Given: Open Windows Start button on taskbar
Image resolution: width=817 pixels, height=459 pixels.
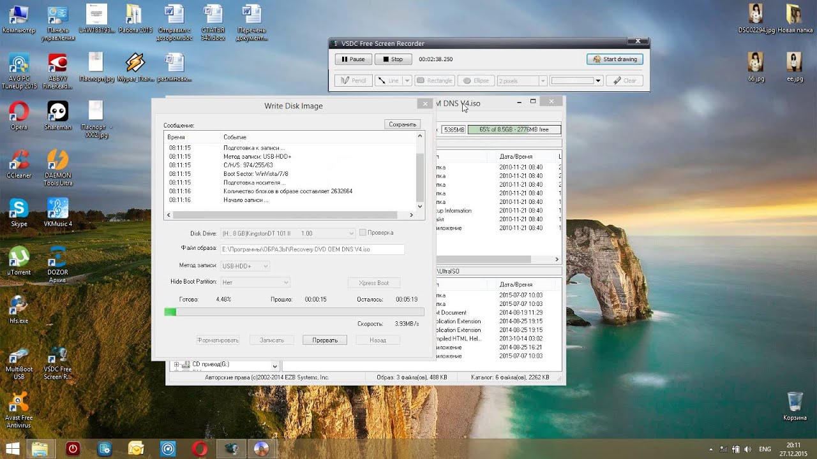Looking at the screenshot, I should 12,449.
